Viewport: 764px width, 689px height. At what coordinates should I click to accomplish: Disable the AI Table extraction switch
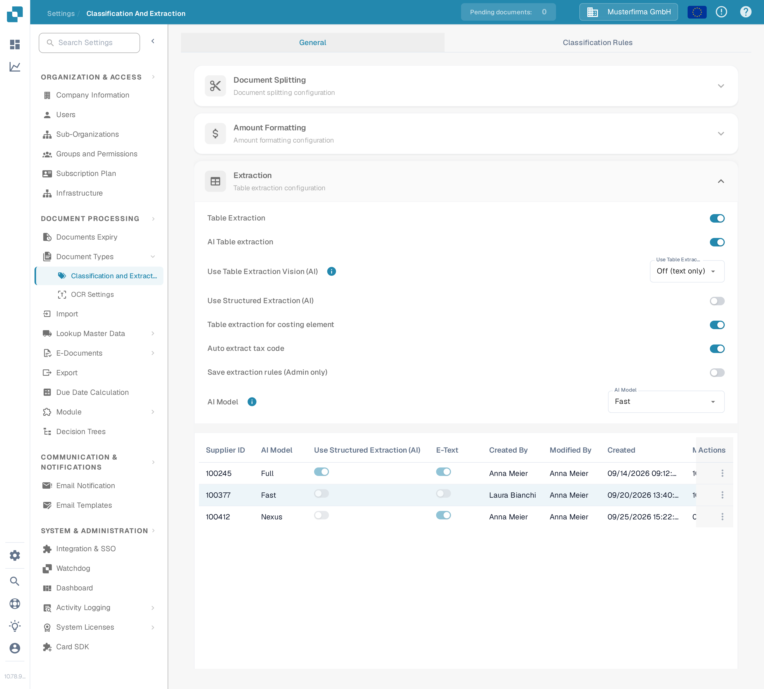point(717,242)
